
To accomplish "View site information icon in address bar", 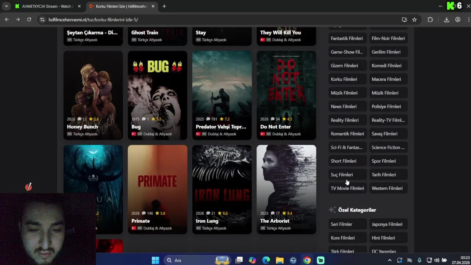I will tap(42, 20).
